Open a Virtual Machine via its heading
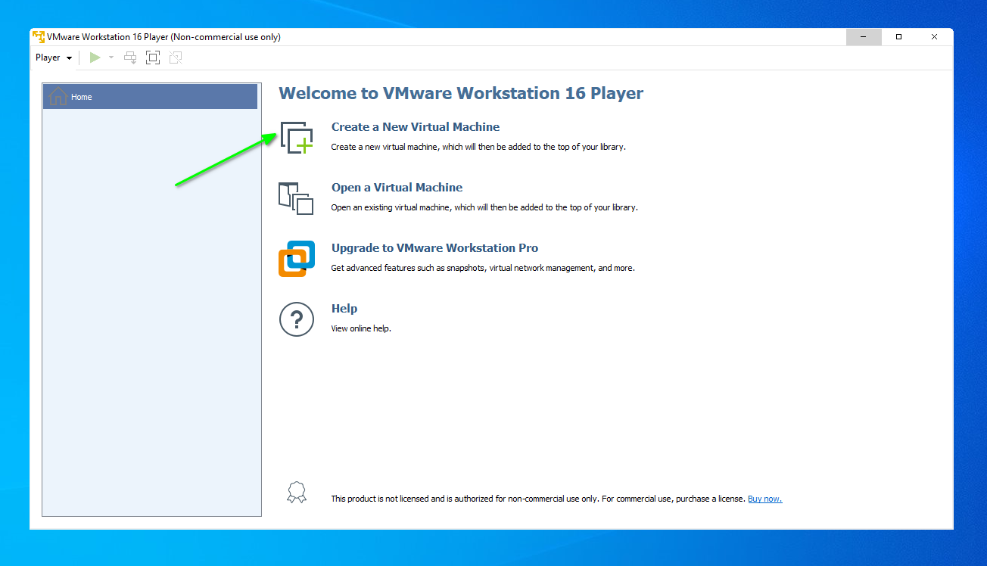The height and width of the screenshot is (566, 987). click(397, 187)
